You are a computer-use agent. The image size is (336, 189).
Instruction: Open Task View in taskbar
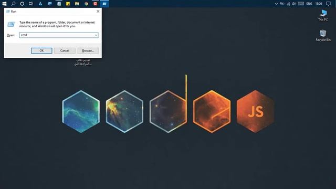pos(31,4)
